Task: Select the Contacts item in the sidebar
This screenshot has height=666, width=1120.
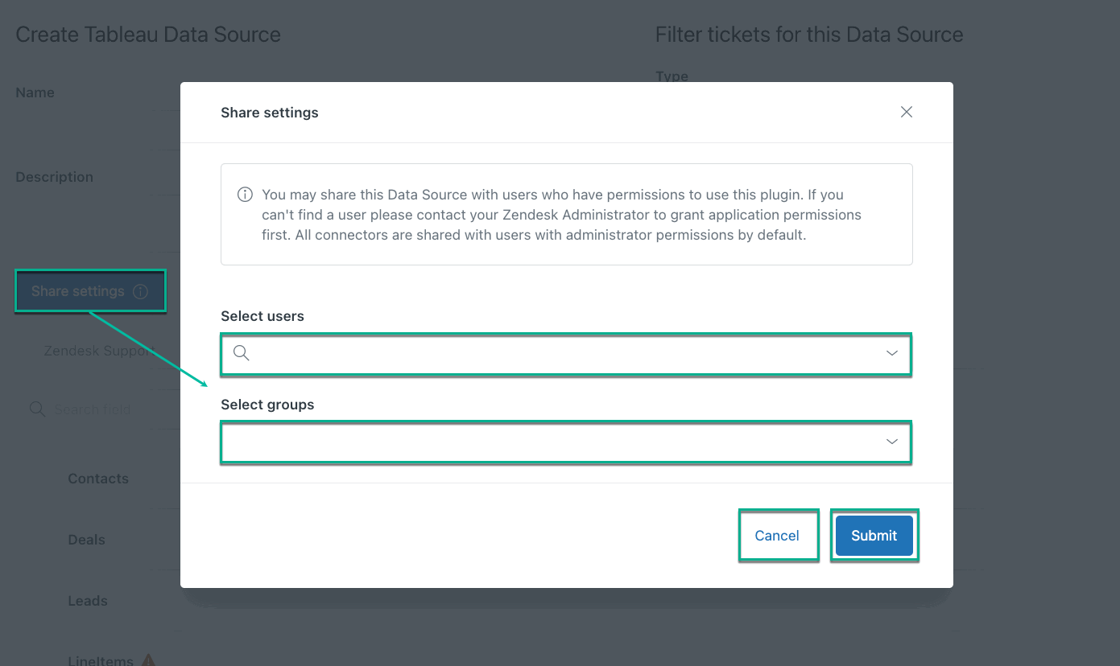Action: [x=97, y=478]
